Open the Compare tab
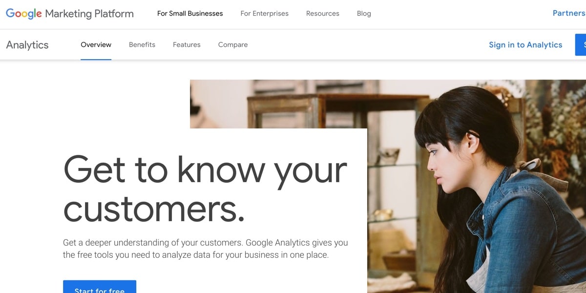586x293 pixels. click(x=233, y=45)
